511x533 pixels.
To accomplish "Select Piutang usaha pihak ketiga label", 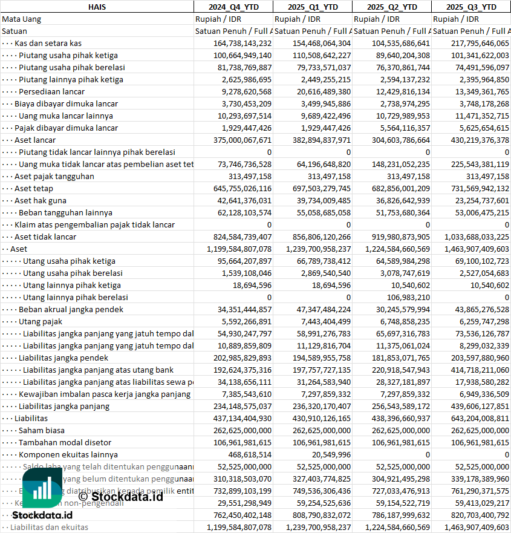I will click(68, 56).
